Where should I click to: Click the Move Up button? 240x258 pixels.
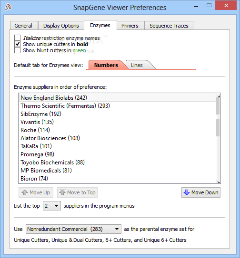coord(36,192)
